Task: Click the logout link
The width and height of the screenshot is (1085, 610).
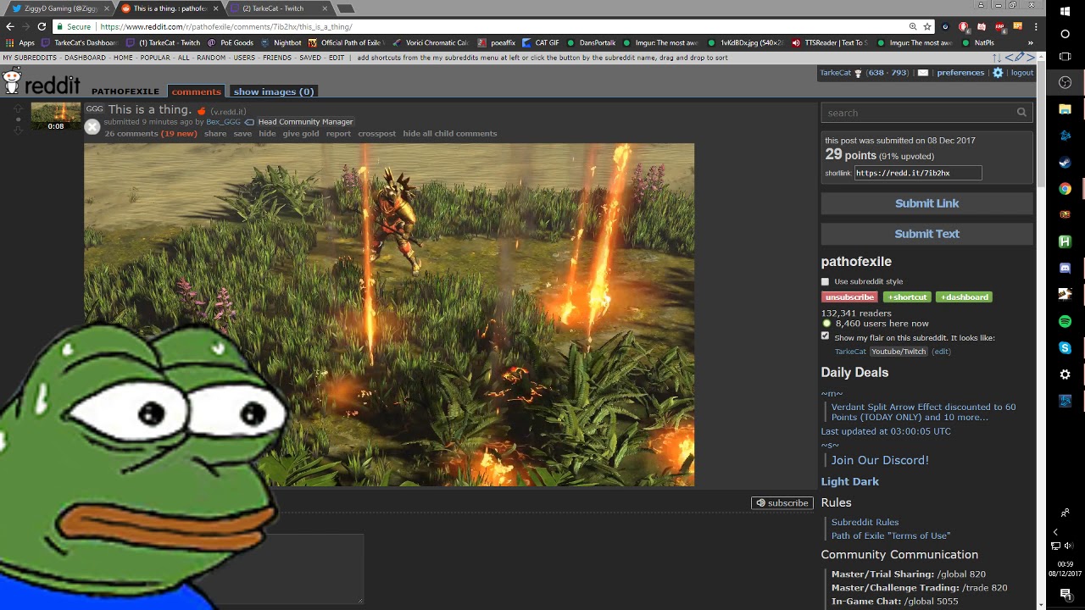Action: 1022,73
